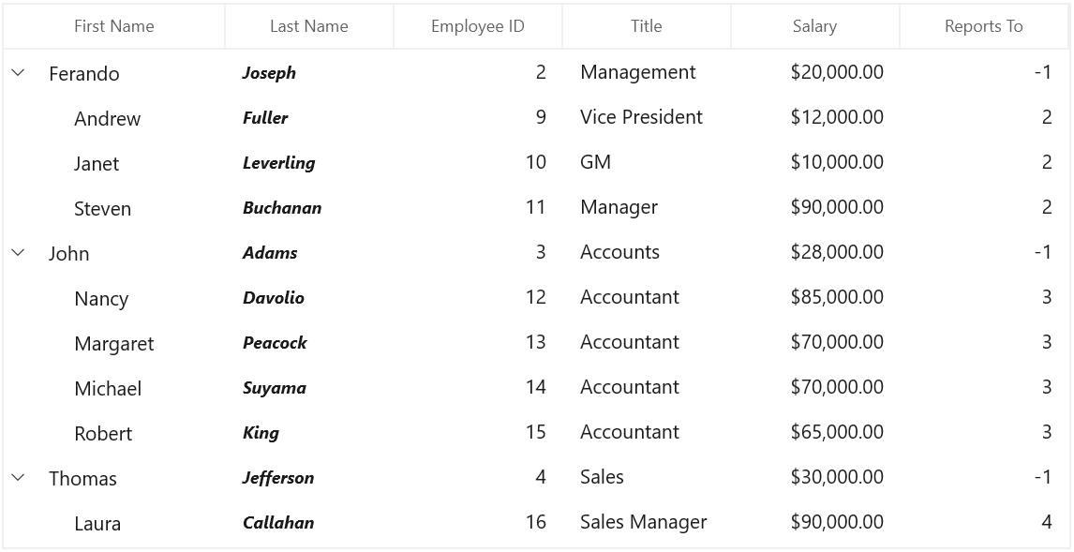Sort by Employee ID column header
Viewport: 1074px width, 552px height.
point(477,26)
